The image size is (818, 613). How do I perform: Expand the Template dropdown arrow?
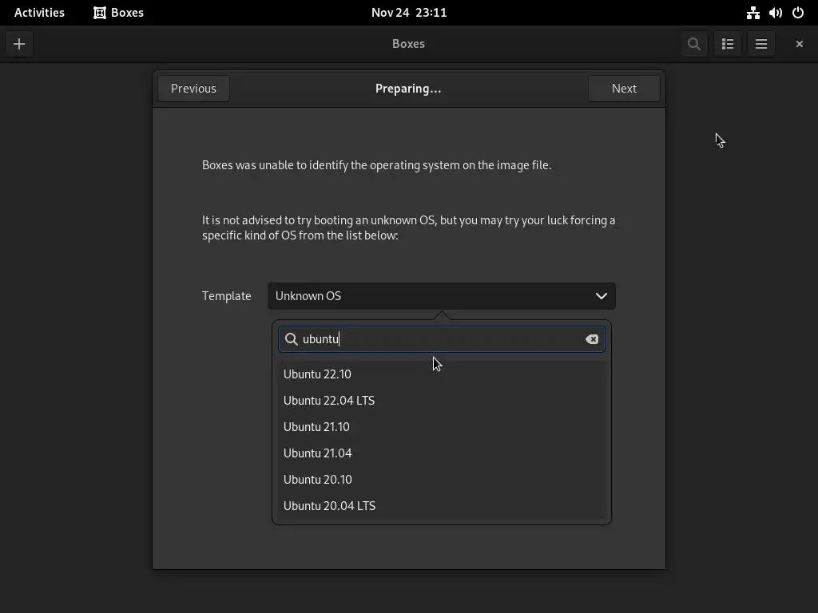click(x=601, y=296)
